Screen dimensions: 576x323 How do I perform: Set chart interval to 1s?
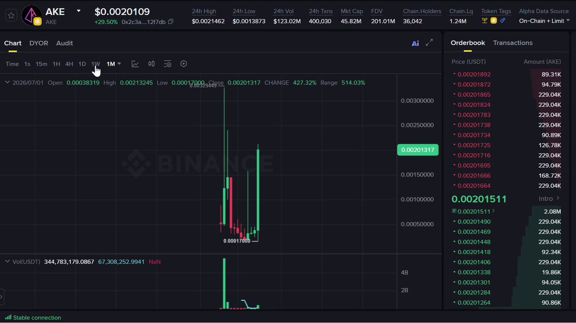tap(27, 64)
